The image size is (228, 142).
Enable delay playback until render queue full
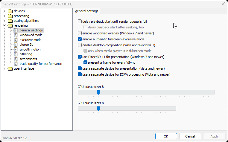click(80, 22)
